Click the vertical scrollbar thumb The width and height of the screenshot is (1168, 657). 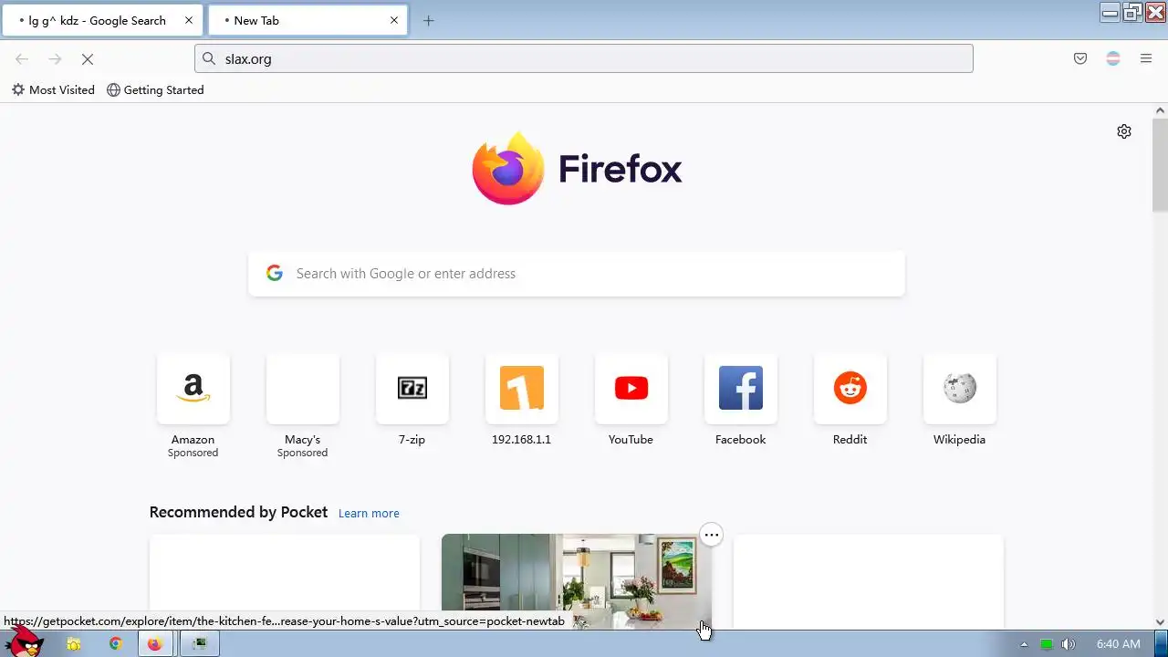tap(1160, 165)
